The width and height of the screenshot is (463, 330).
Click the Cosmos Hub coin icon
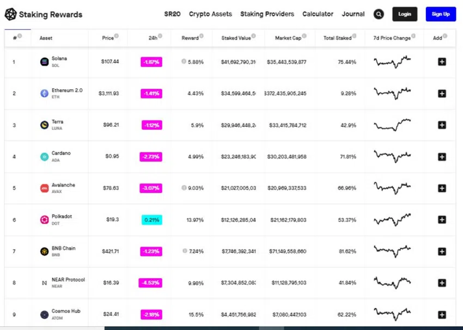click(44, 315)
